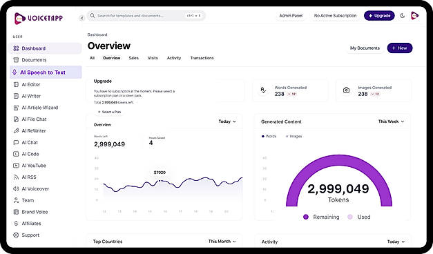Click the Team person icon
433x254 pixels.
pos(16,200)
